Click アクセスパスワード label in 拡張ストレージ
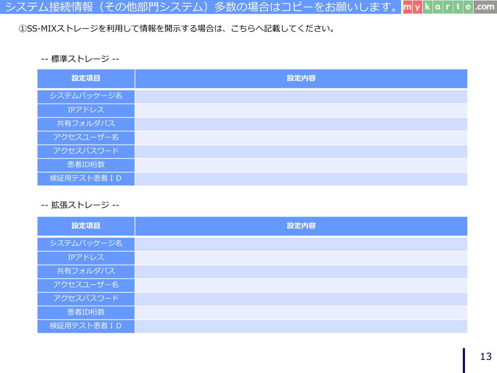 tap(86, 299)
